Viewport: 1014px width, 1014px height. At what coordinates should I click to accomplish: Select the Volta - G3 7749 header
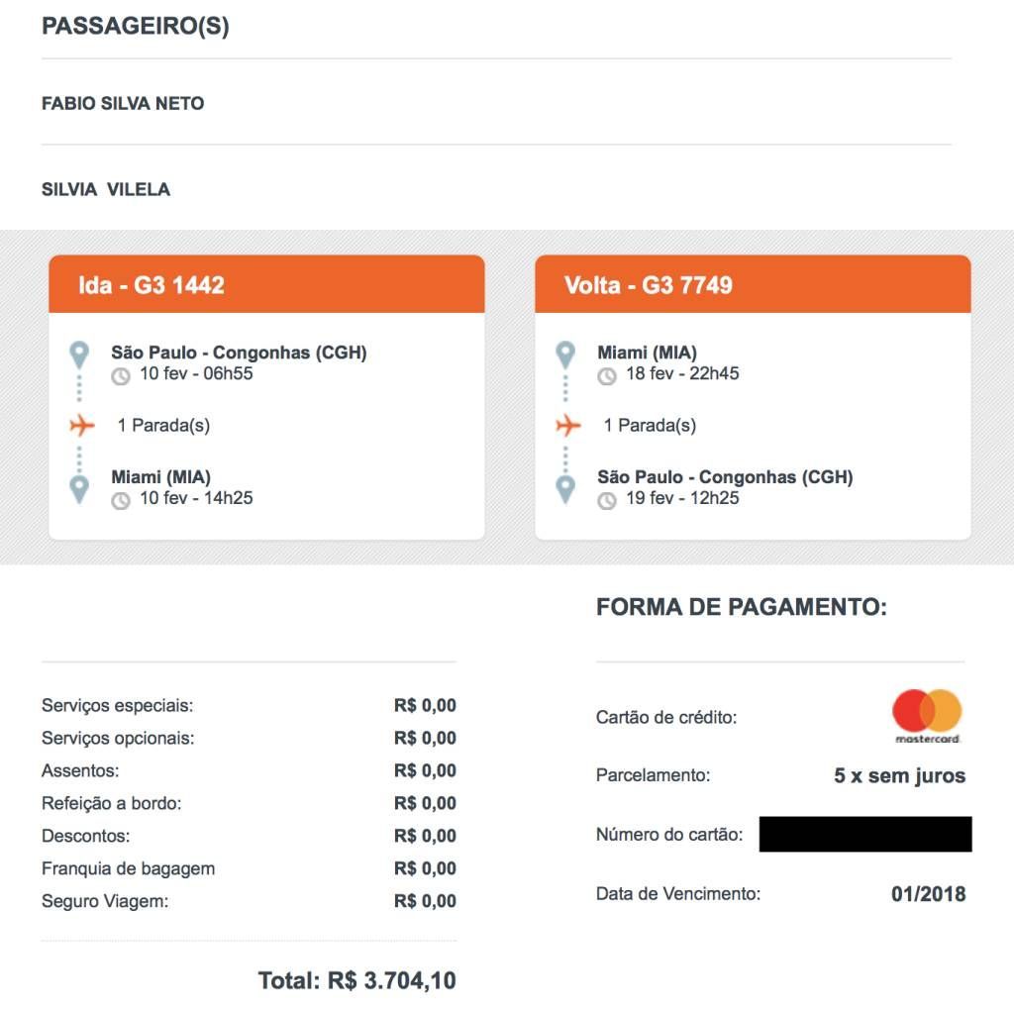point(649,285)
